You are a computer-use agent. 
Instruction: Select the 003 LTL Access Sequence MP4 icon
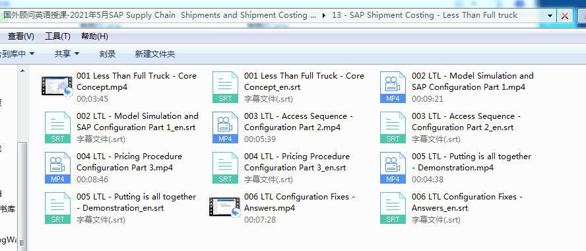[x=225, y=127]
